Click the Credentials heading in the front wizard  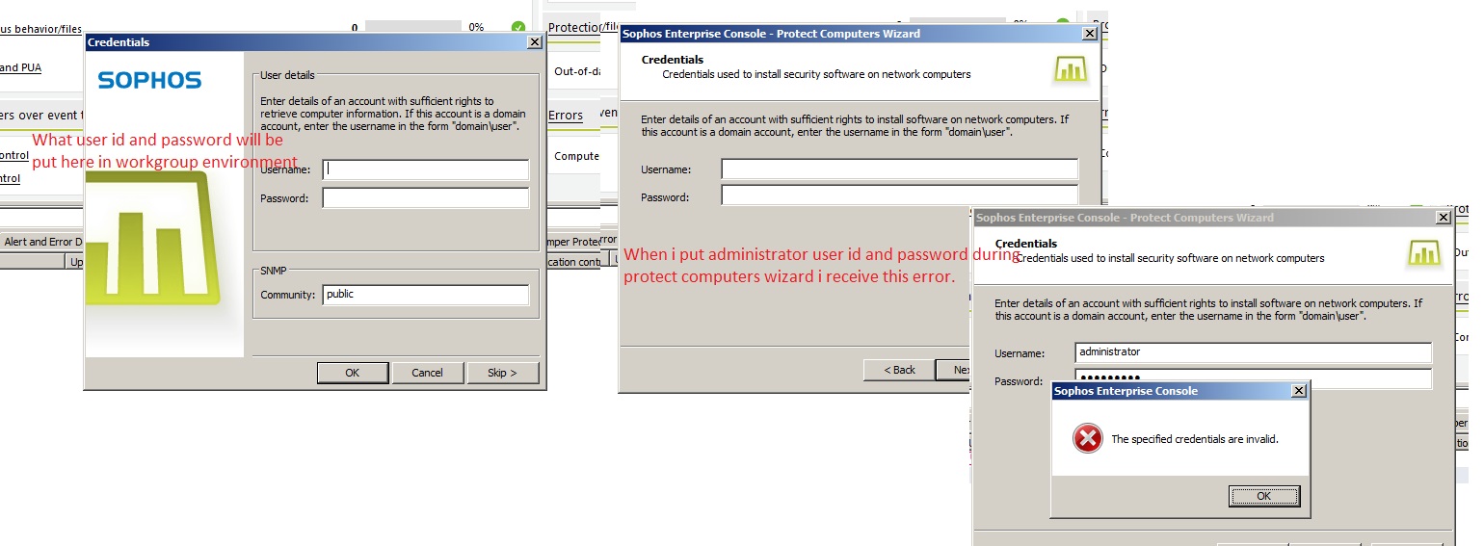1025,244
